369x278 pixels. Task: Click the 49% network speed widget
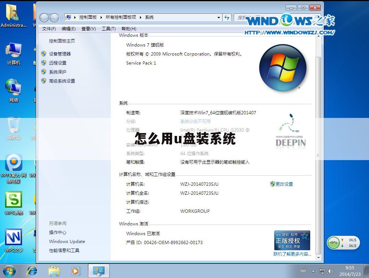(x=343, y=243)
